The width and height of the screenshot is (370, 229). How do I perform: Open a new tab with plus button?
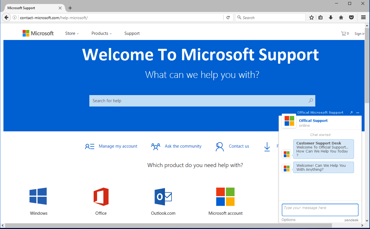70,8
